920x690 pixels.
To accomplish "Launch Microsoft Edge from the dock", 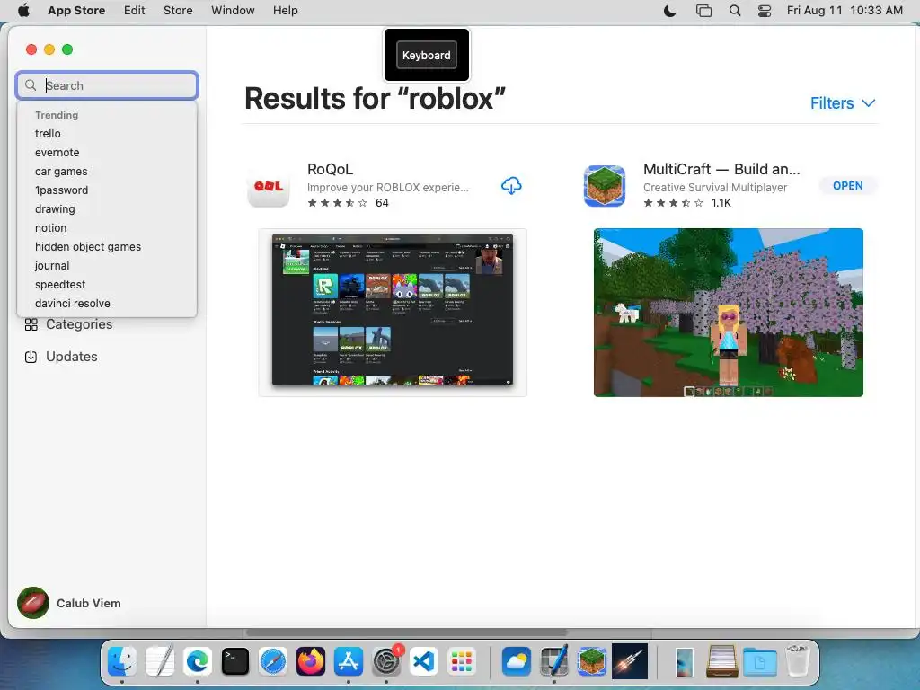I will point(197,662).
